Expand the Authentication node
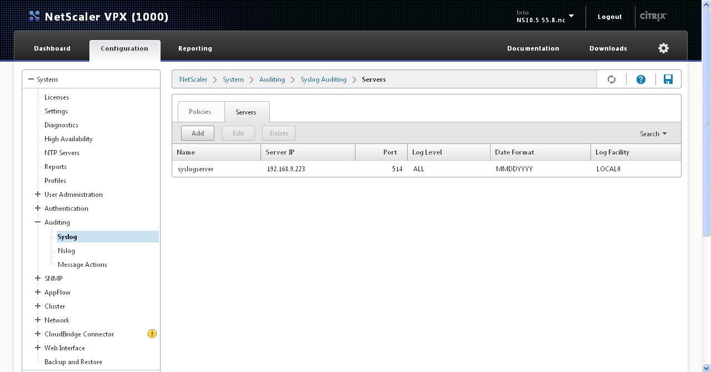Screen dimensions: 711x372 [x=38, y=208]
